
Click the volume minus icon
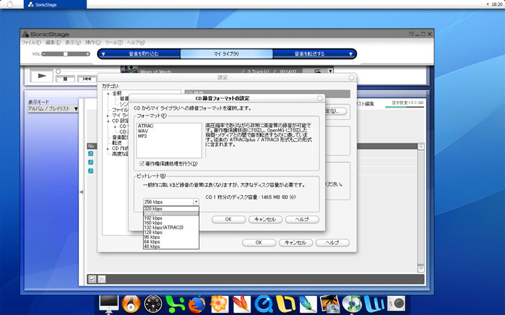(44, 54)
